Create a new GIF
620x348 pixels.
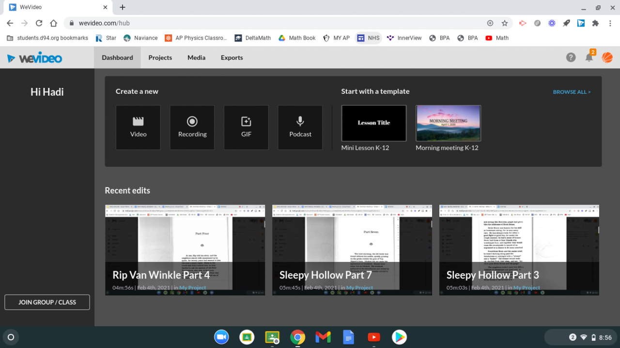click(x=246, y=128)
